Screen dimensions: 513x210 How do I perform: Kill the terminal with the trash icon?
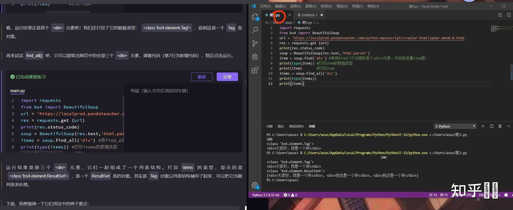(x=500, y=126)
